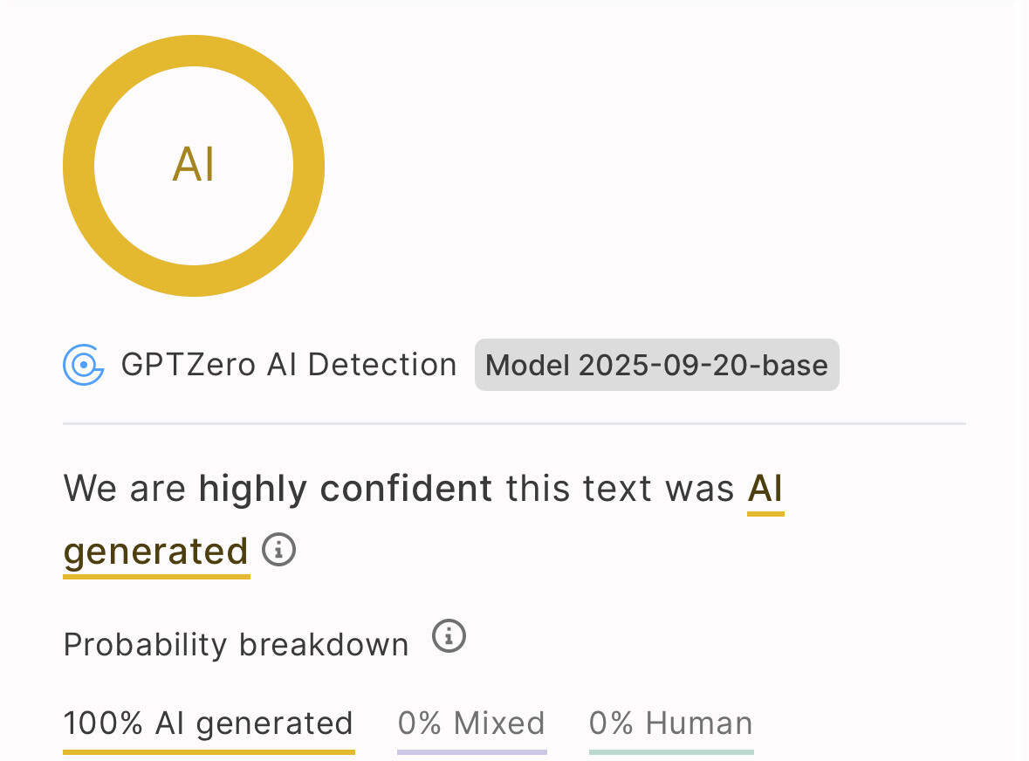This screenshot has width=1029, height=761.
Task: Click the blue GPTZero detection emblem
Action: click(83, 364)
